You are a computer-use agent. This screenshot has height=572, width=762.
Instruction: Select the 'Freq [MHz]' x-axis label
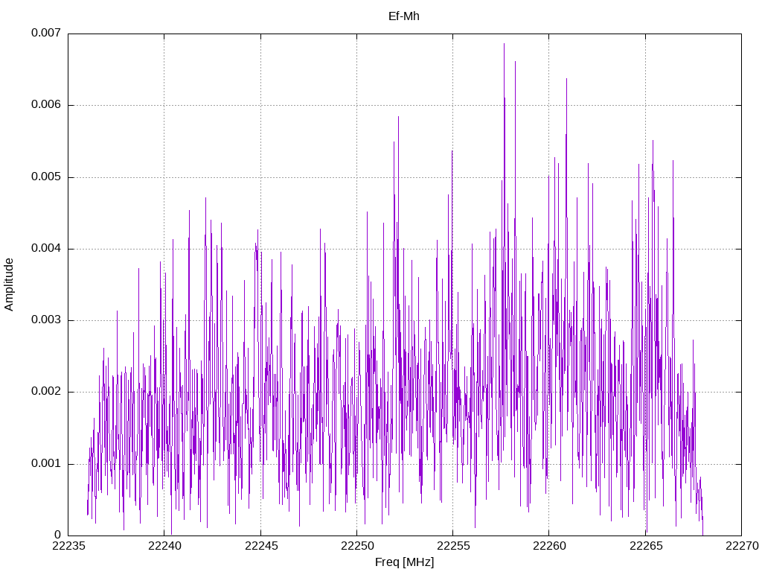click(404, 562)
